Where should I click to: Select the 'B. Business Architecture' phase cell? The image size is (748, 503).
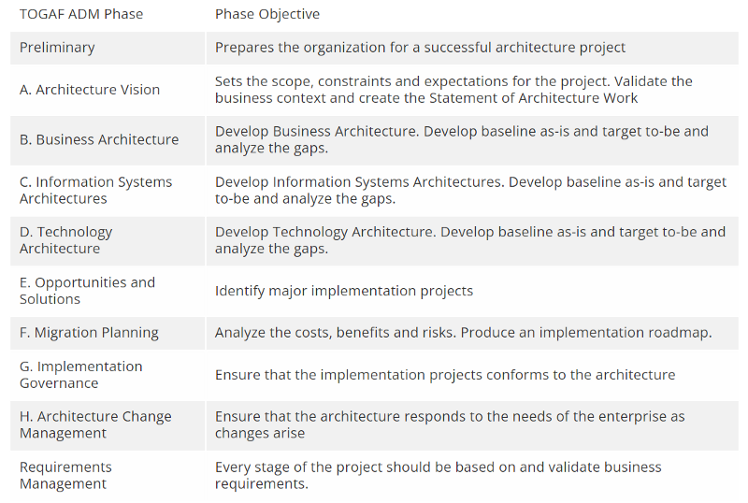click(x=99, y=139)
